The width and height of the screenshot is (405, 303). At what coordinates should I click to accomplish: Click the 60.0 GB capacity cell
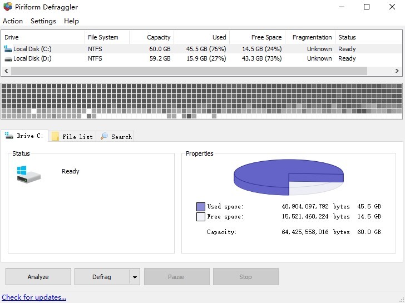160,49
